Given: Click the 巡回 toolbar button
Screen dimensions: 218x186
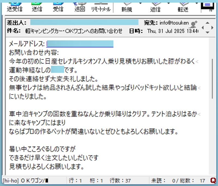Looking at the screenshot, I should 80,7.
